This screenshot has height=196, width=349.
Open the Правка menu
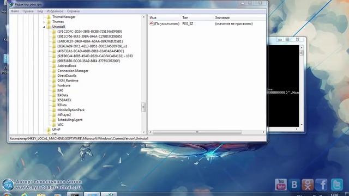tap(28, 11)
